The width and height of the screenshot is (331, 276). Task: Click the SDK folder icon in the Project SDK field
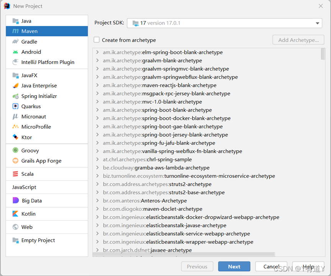(x=136, y=23)
